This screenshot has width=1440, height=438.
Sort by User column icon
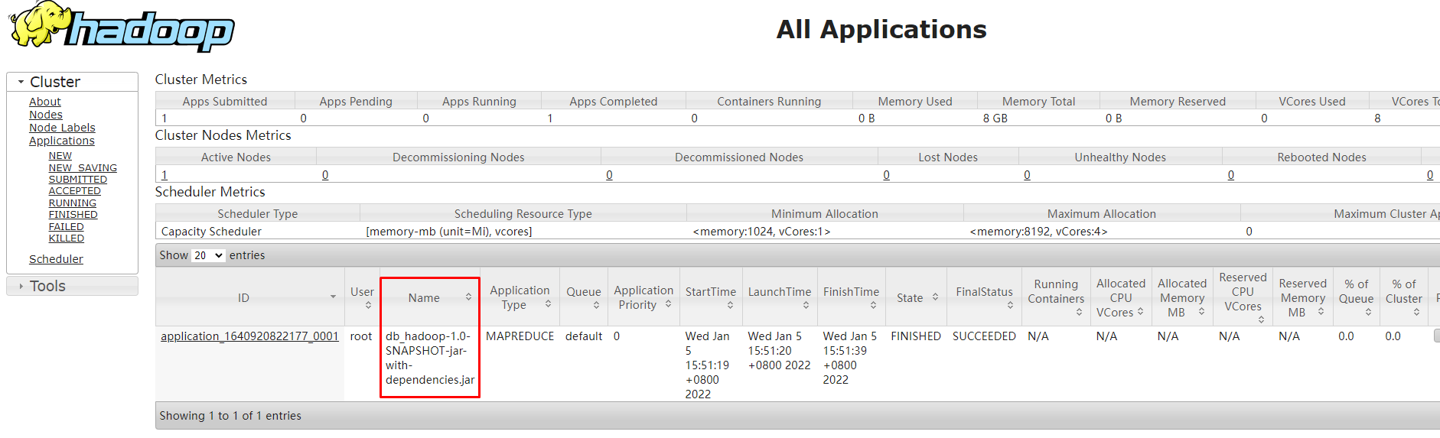pos(368,305)
